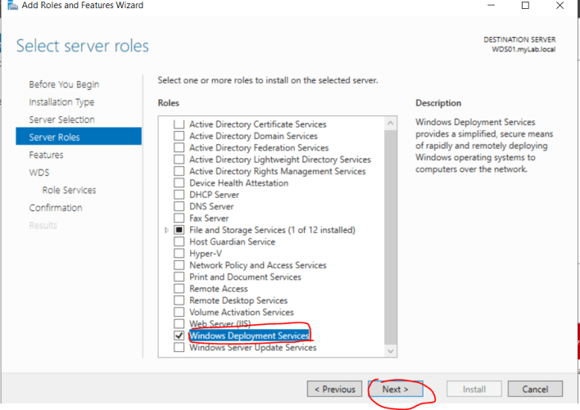Click scroll up arrow in Roles list
Screen dimensions: 580x410
tap(390, 123)
